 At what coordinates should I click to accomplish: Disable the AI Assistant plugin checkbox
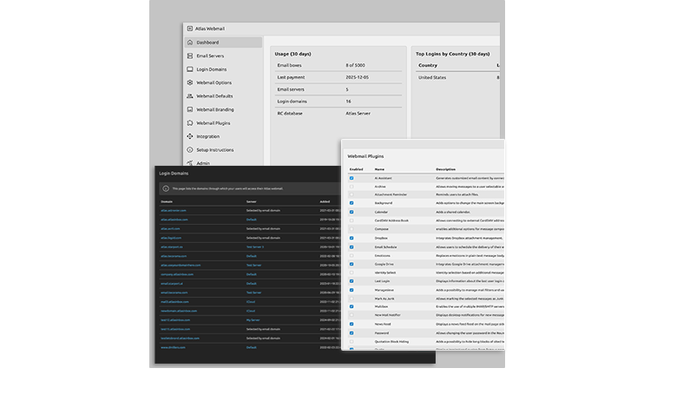coord(351,178)
